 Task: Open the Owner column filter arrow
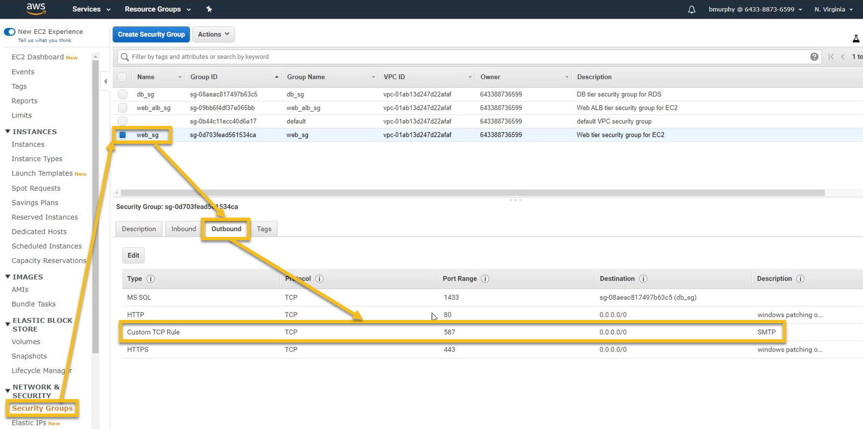566,77
